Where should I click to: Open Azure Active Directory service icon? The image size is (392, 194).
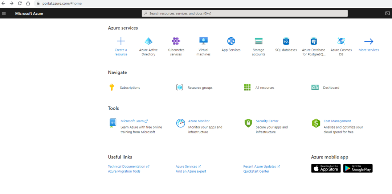[x=148, y=41]
